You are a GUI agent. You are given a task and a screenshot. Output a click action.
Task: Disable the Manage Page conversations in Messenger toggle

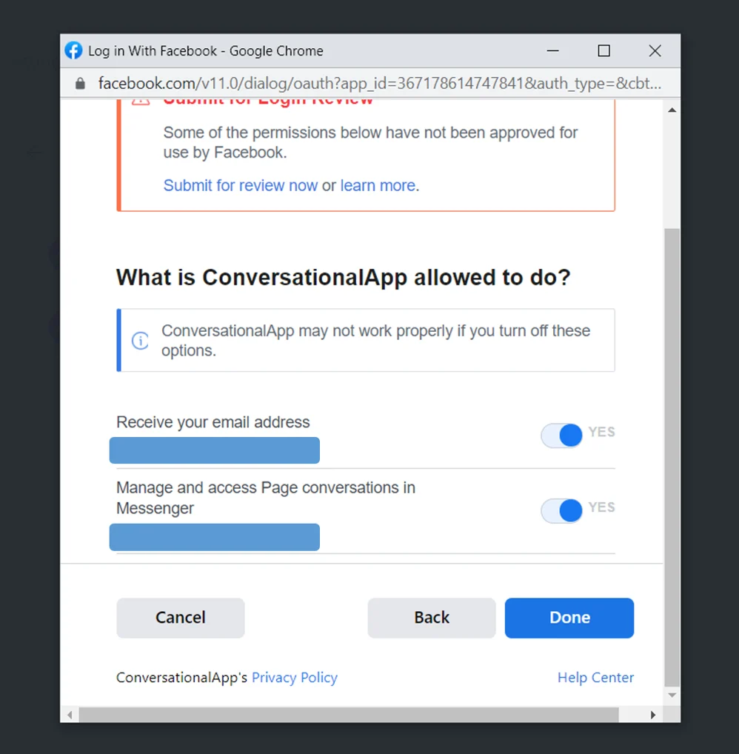[562, 510]
